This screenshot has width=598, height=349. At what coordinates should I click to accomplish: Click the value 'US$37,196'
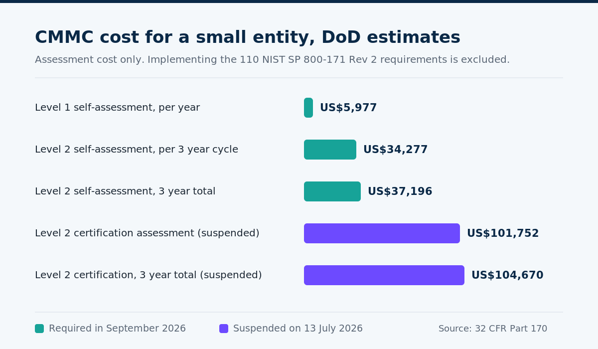tap(400, 191)
